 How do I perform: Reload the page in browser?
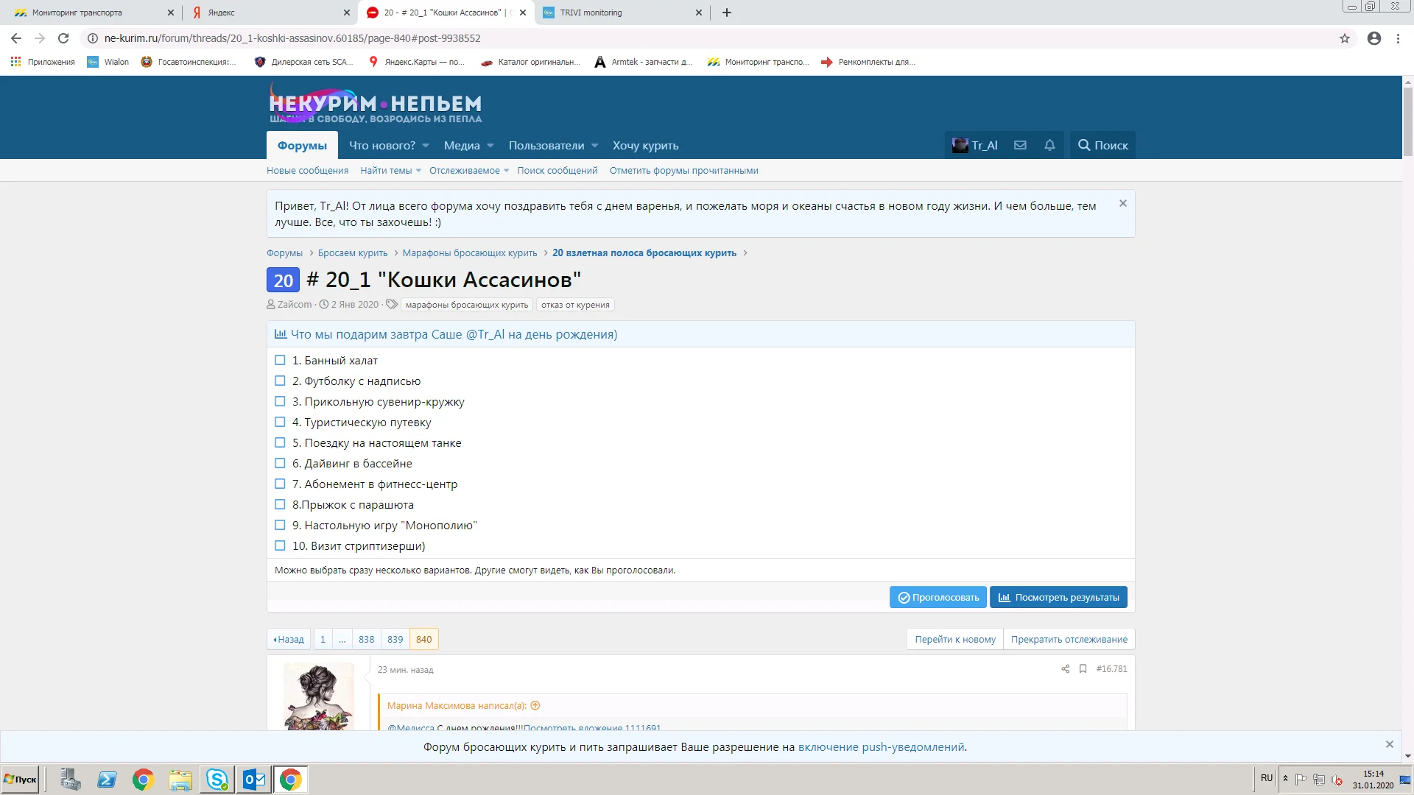(63, 38)
